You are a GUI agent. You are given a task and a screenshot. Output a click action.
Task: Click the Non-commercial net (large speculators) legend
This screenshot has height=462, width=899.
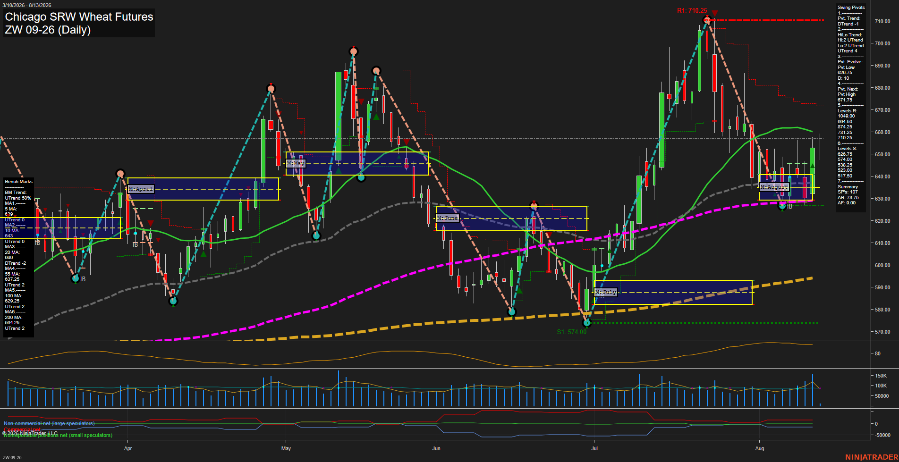[x=49, y=423]
